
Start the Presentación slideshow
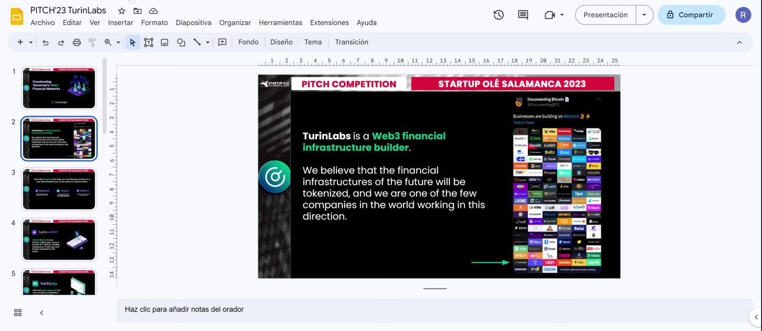click(605, 15)
